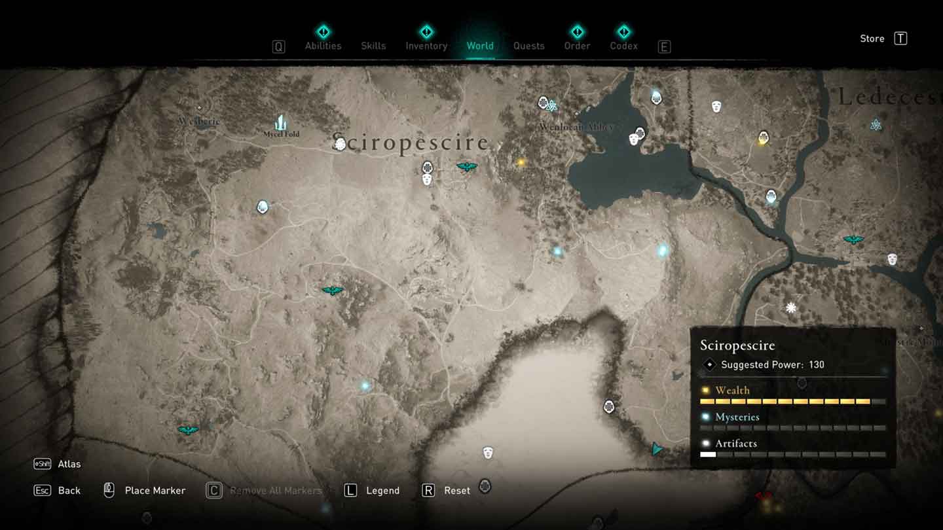
Task: Open the Abilities tab
Action: pos(323,45)
